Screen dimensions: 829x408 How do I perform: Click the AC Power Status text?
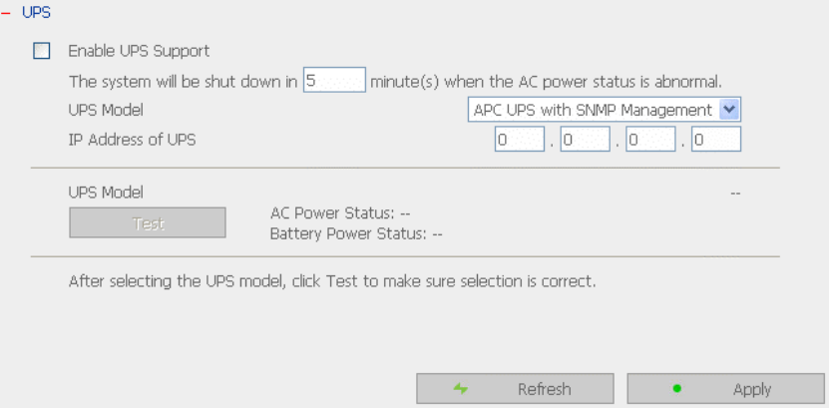coord(340,212)
